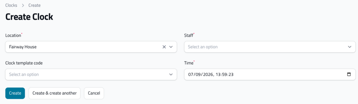Select the year 2026 in Time field
Image resolution: width=358 pixels, height=104 pixels.
point(206,74)
